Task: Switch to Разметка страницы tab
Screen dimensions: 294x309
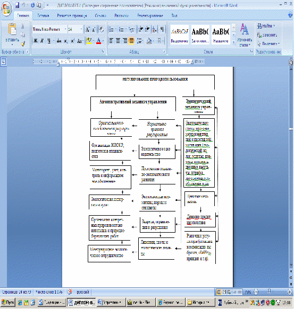Action: [72, 15]
